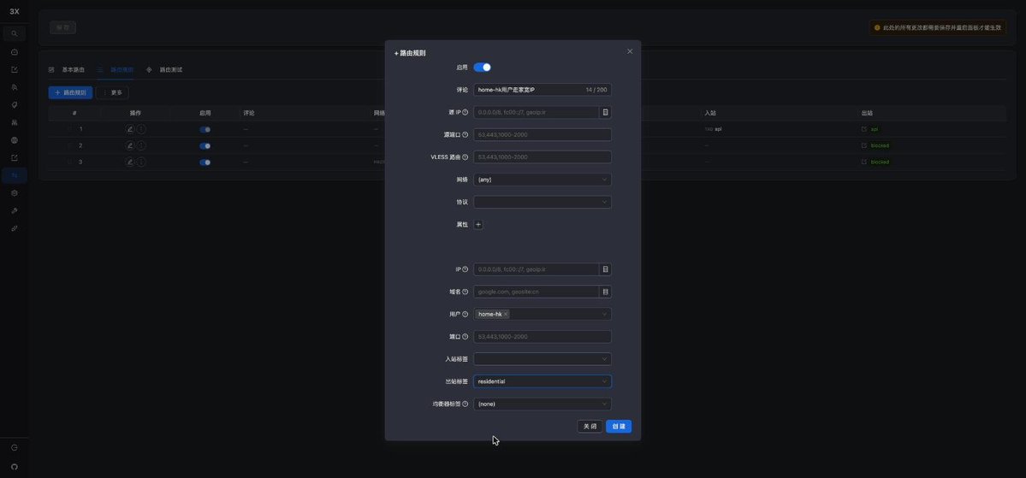Click the 3X logo in sidebar
This screenshot has width=1026, height=478.
[15, 11]
